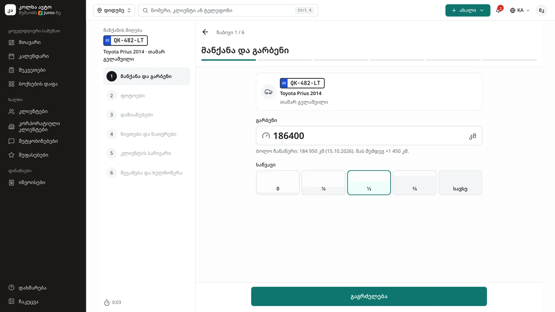The width and height of the screenshot is (555, 312).
Task: Select the სავსე full fuel option
Action: coord(460,183)
